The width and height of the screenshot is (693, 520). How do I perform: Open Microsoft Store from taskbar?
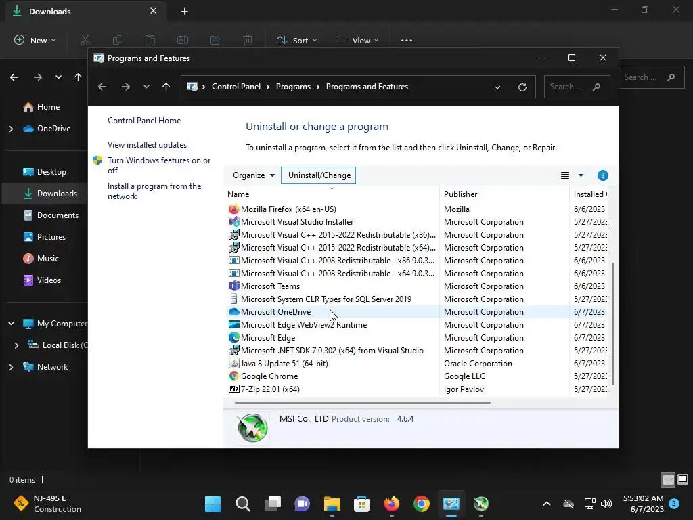[x=361, y=504]
